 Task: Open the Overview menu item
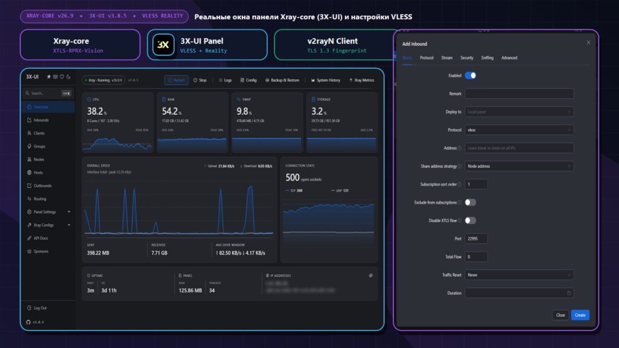48,107
